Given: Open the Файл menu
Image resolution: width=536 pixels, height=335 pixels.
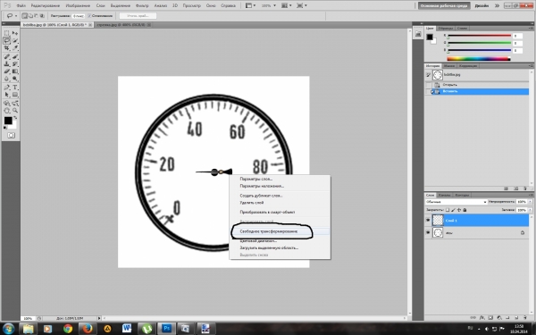Looking at the screenshot, I should pos(21,5).
